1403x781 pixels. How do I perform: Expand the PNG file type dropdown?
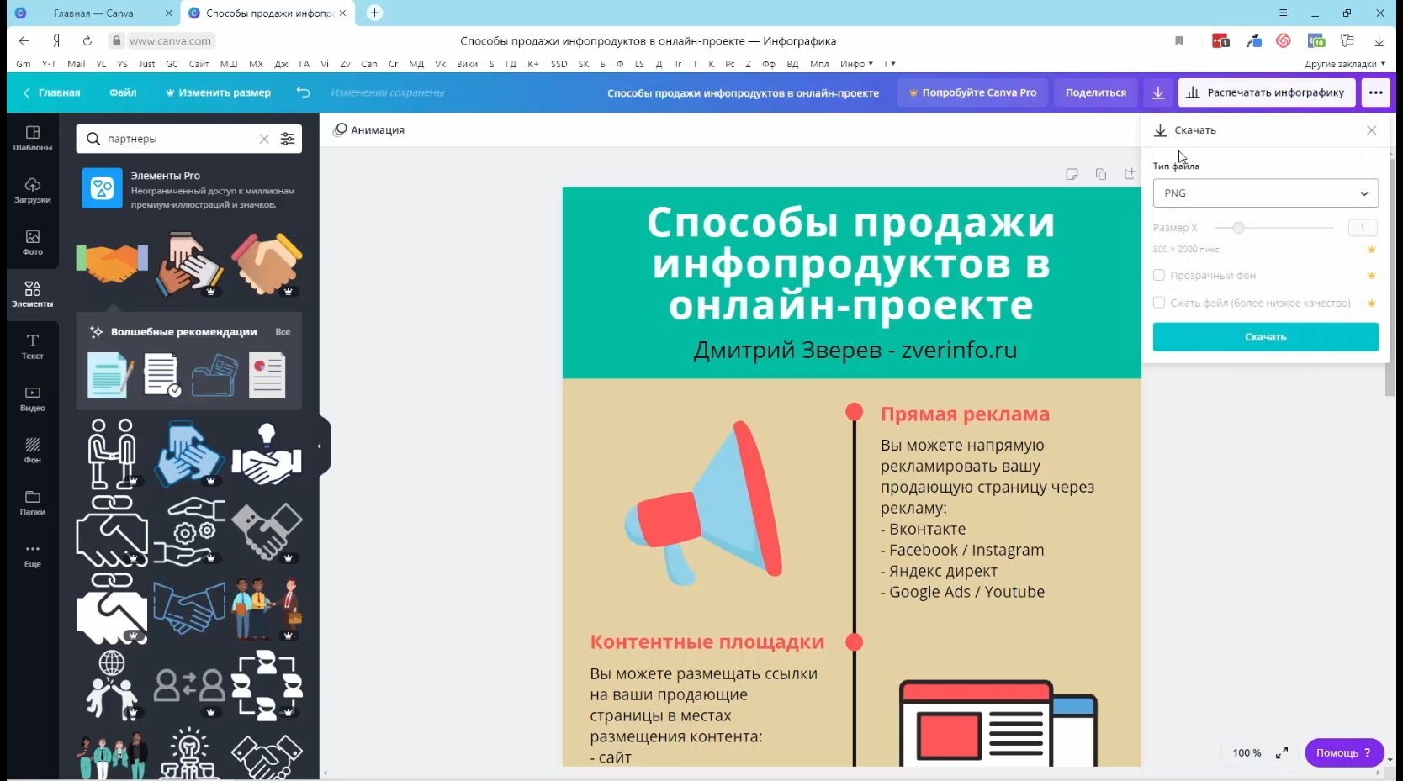pyautogui.click(x=1266, y=193)
